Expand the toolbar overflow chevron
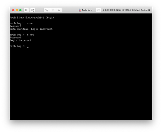This screenshot has height=133, width=162. pos(59,10)
